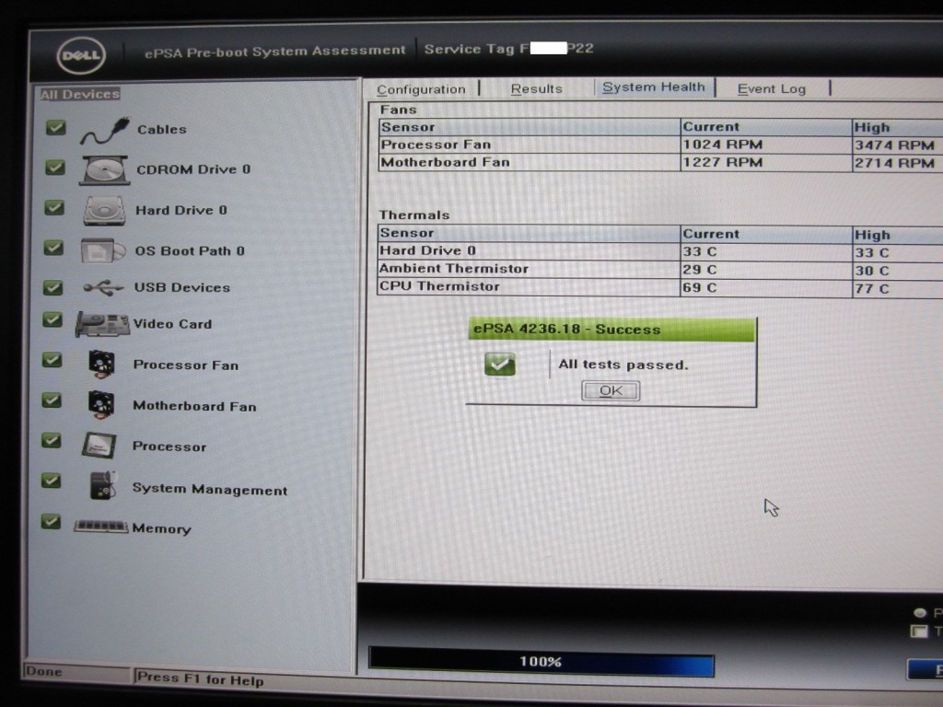The image size is (943, 707).
Task: Select the Cables device icon
Action: tap(105, 131)
